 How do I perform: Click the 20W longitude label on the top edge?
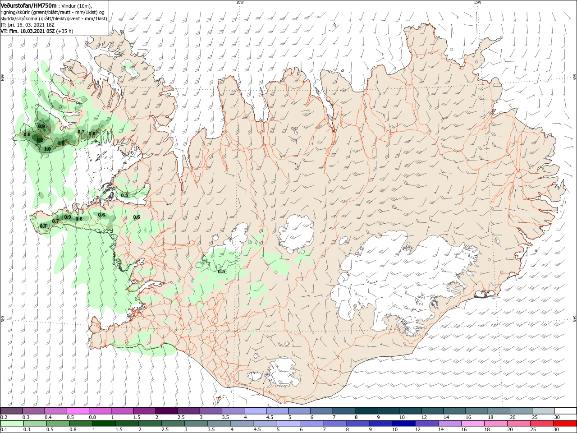240,2
